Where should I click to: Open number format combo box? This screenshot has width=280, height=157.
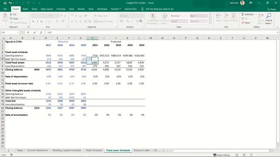131,16
